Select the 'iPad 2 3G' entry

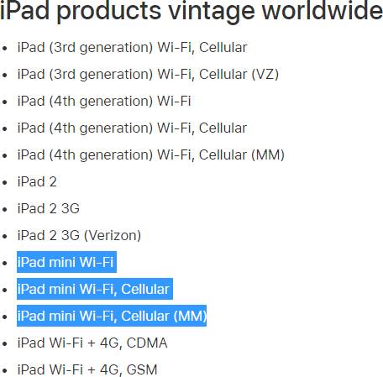[x=49, y=208]
